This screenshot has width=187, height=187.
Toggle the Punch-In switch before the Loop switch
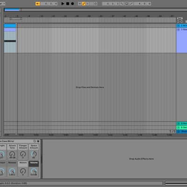point(122,4)
